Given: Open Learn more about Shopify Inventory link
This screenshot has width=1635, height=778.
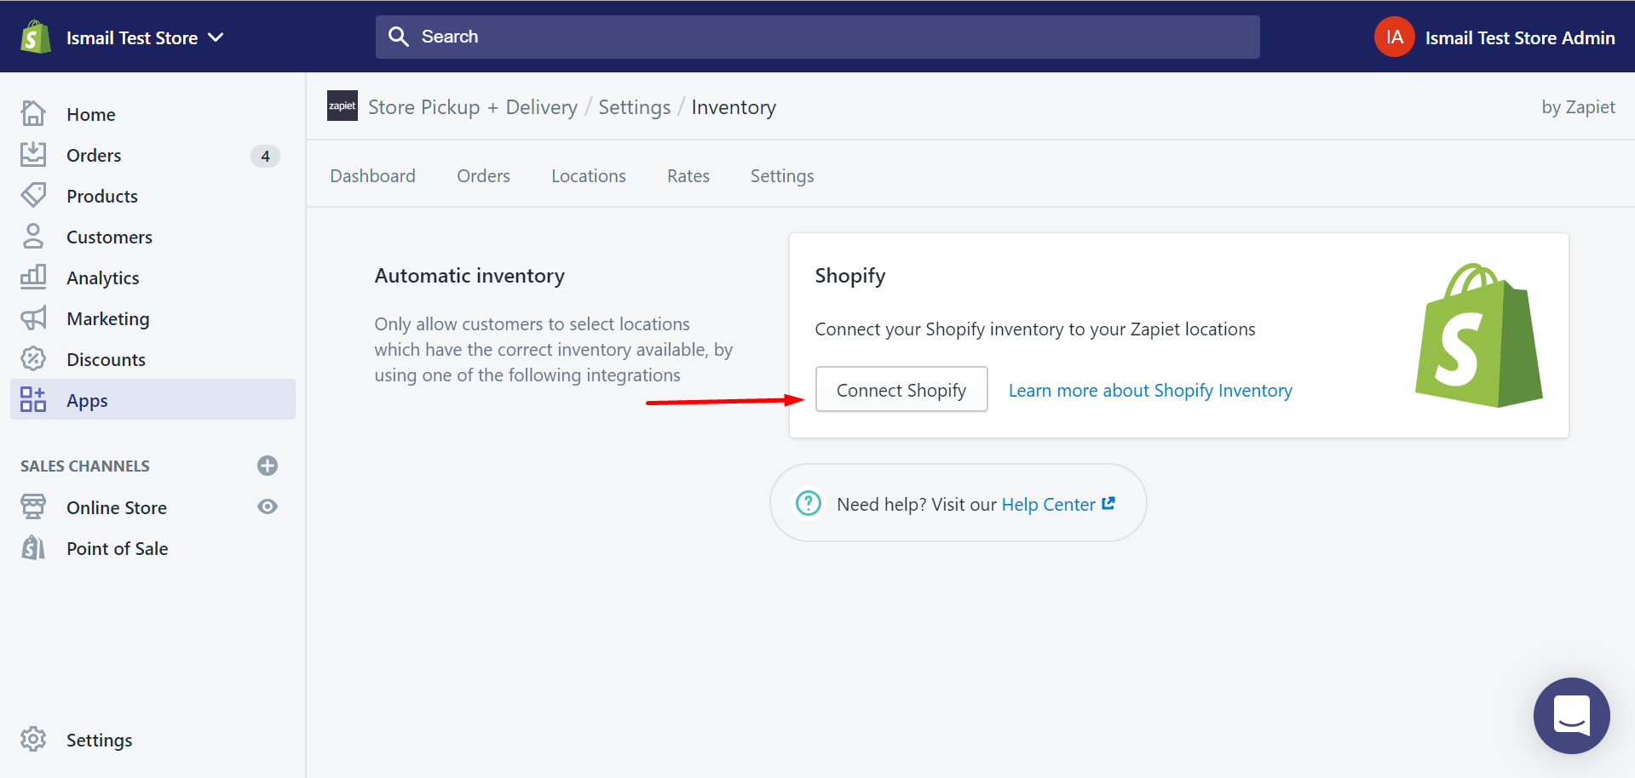Looking at the screenshot, I should (1150, 390).
